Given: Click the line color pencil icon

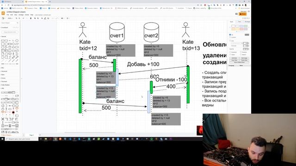Looking at the screenshot, I should pyautogui.click(x=45, y=18).
